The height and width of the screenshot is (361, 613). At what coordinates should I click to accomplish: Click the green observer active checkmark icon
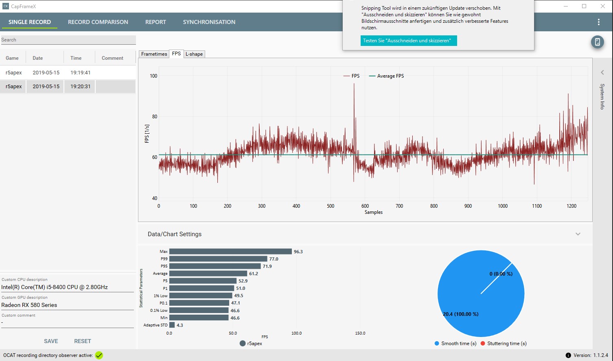(x=99, y=355)
